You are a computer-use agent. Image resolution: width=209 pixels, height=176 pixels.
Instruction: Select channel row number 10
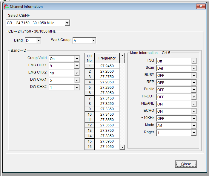click(90, 114)
